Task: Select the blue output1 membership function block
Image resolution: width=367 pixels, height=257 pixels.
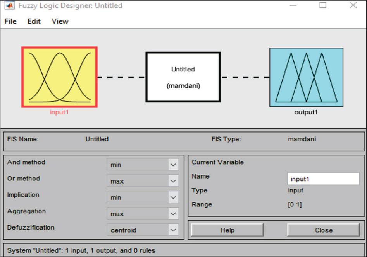Action: click(x=306, y=77)
